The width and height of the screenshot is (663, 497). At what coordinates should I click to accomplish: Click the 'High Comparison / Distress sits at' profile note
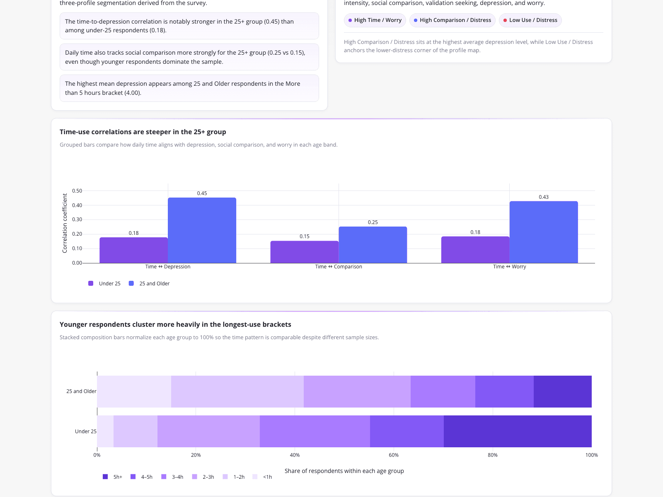click(x=468, y=46)
